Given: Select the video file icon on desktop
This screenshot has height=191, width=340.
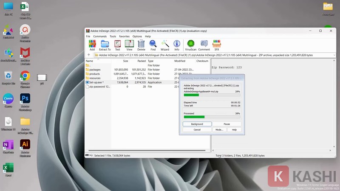Looking at the screenshot, I should [x=42, y=79].
